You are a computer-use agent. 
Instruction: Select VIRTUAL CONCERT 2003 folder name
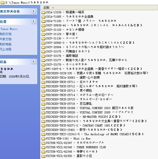90,108
